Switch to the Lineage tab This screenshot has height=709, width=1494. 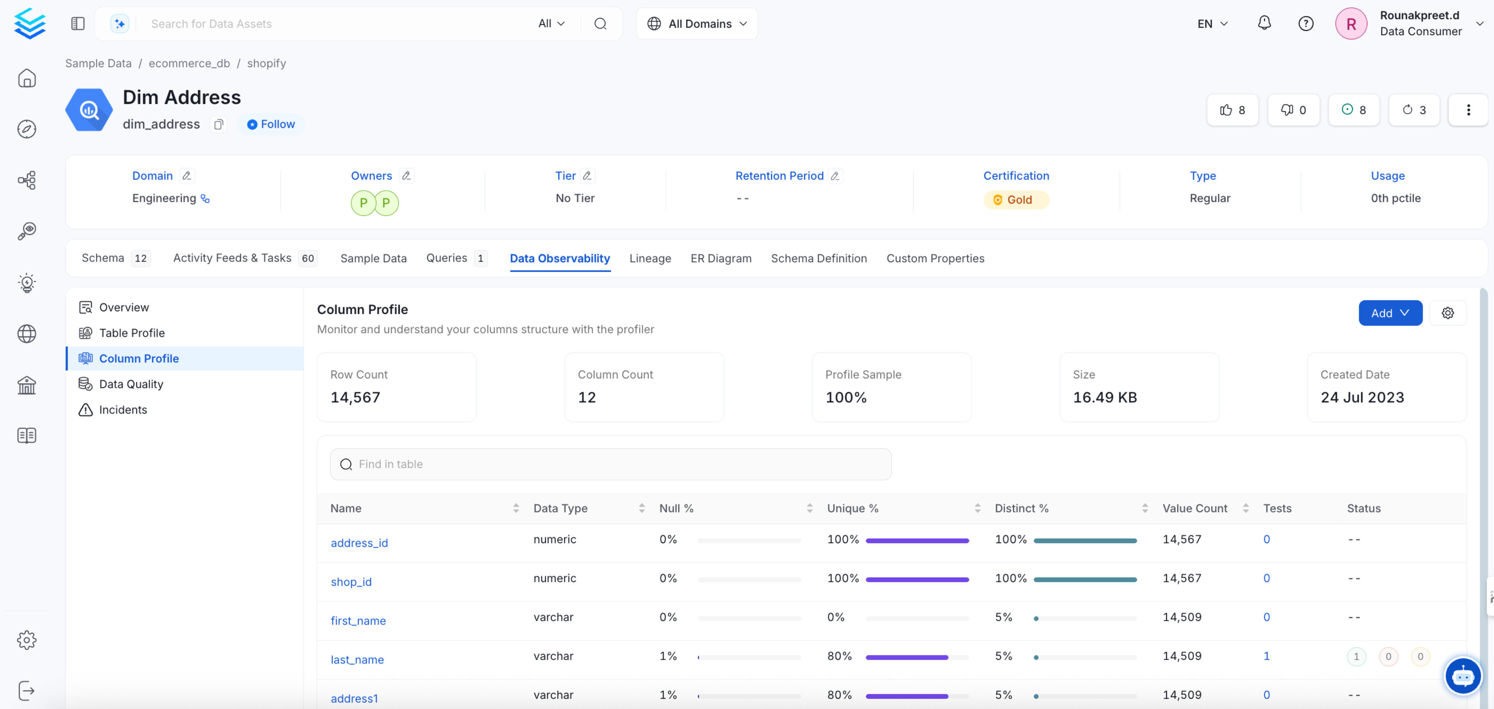point(650,259)
